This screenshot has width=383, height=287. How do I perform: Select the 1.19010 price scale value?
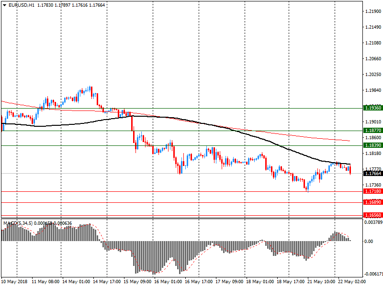pyautogui.click(x=373, y=122)
